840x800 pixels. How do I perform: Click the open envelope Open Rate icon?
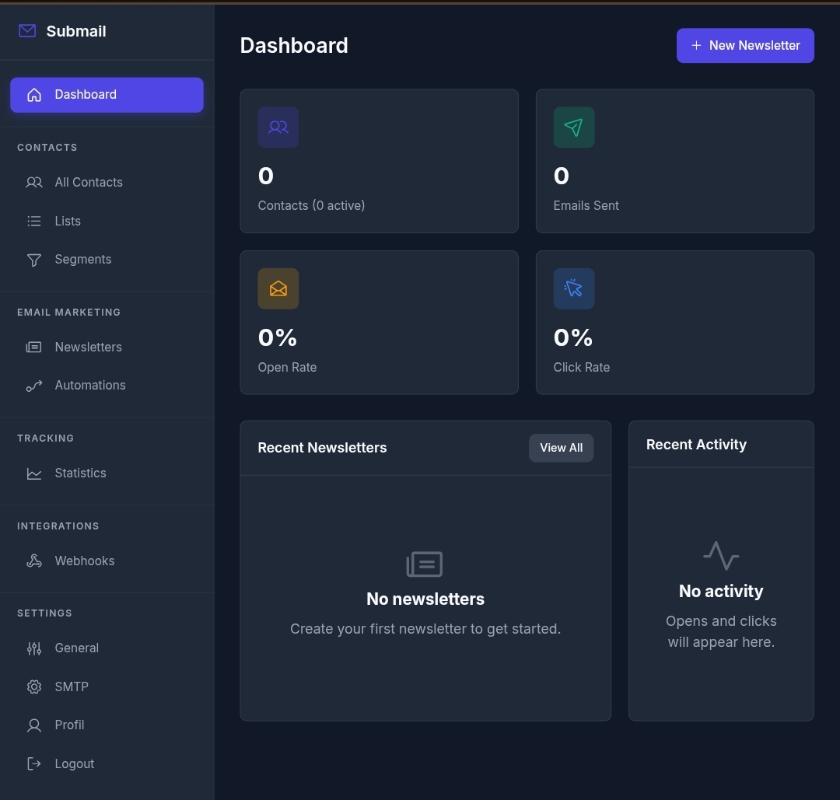(278, 288)
